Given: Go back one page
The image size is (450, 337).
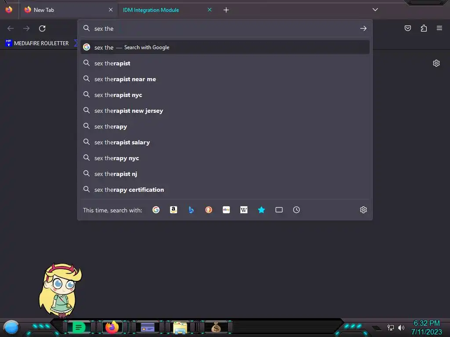Looking at the screenshot, I should click(11, 29).
